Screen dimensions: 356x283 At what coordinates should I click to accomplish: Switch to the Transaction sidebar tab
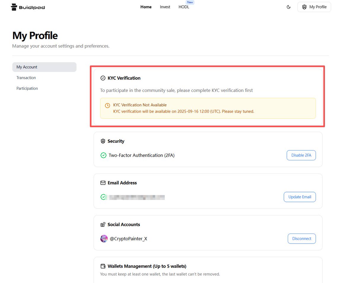[26, 78]
